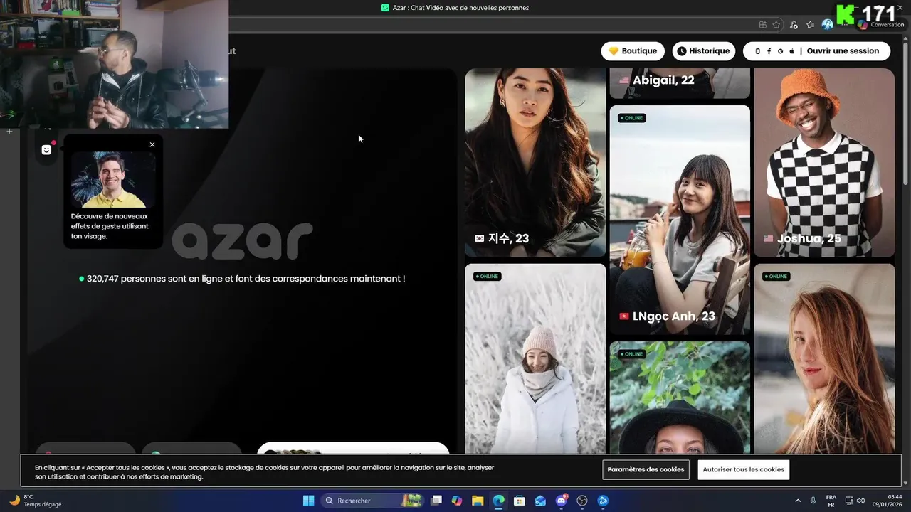The width and height of the screenshot is (911, 512).
Task: Open the Abigail, 22 profile card
Action: click(x=680, y=83)
